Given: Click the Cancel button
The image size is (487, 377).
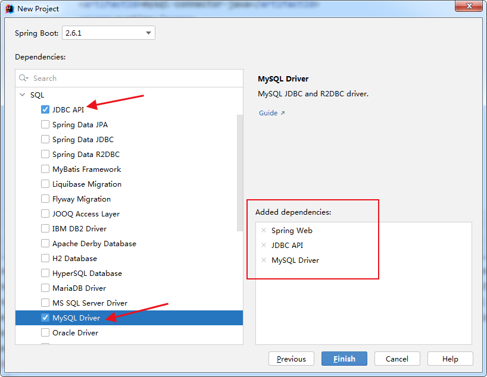Looking at the screenshot, I should (397, 359).
